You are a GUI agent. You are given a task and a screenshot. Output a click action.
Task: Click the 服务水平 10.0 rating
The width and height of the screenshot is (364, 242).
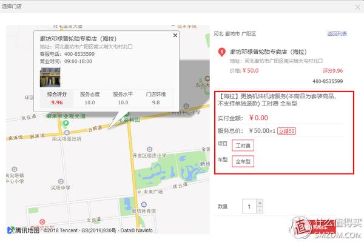123,98
